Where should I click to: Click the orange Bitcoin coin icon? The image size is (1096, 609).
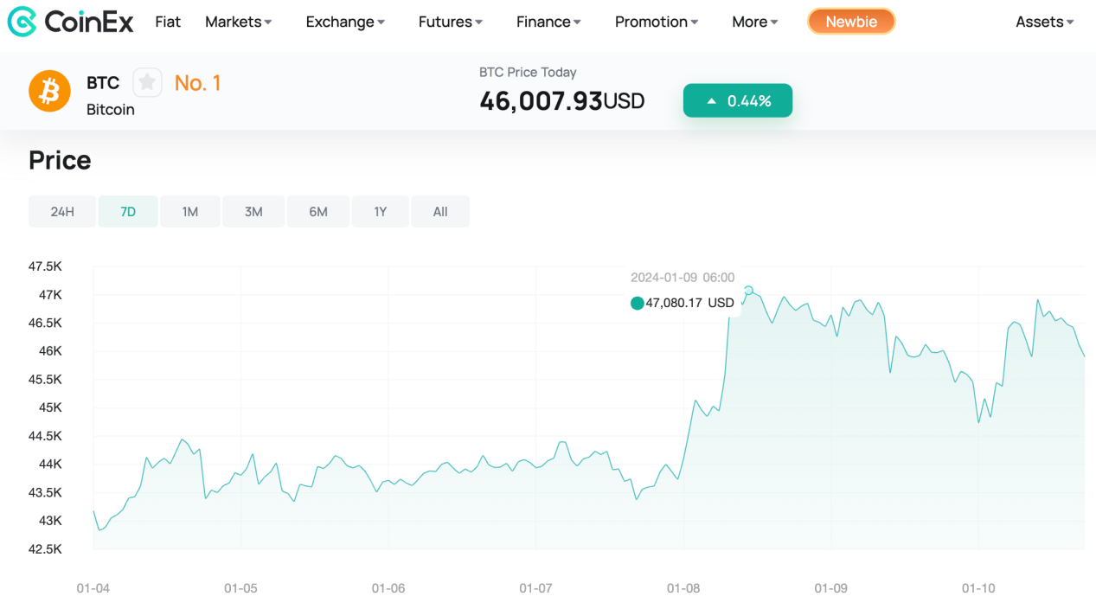(x=49, y=91)
